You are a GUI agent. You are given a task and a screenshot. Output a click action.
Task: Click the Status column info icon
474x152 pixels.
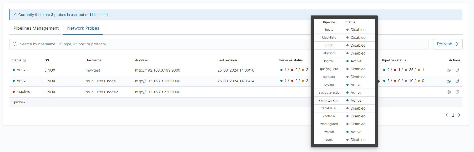[x=24, y=61]
